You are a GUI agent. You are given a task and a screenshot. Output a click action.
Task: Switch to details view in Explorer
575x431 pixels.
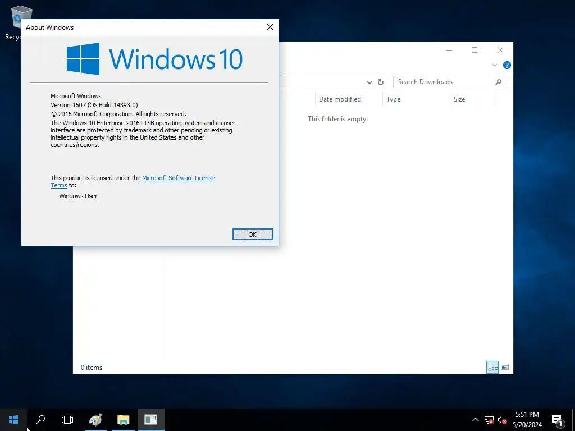coord(492,367)
